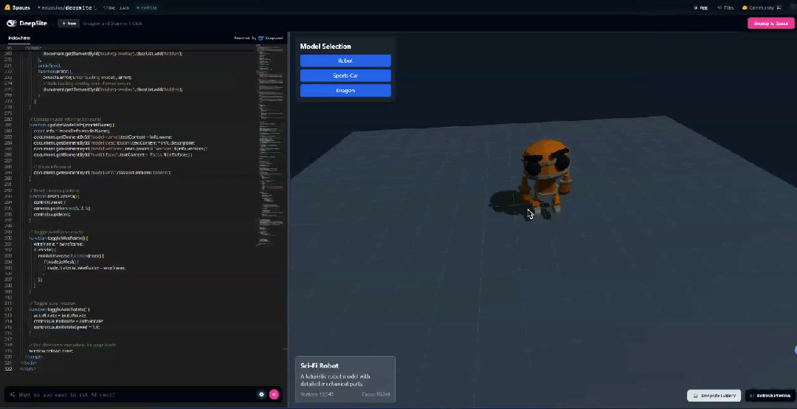797x409 pixels.
Task: Click the pink send prompt button
Action: (274, 394)
